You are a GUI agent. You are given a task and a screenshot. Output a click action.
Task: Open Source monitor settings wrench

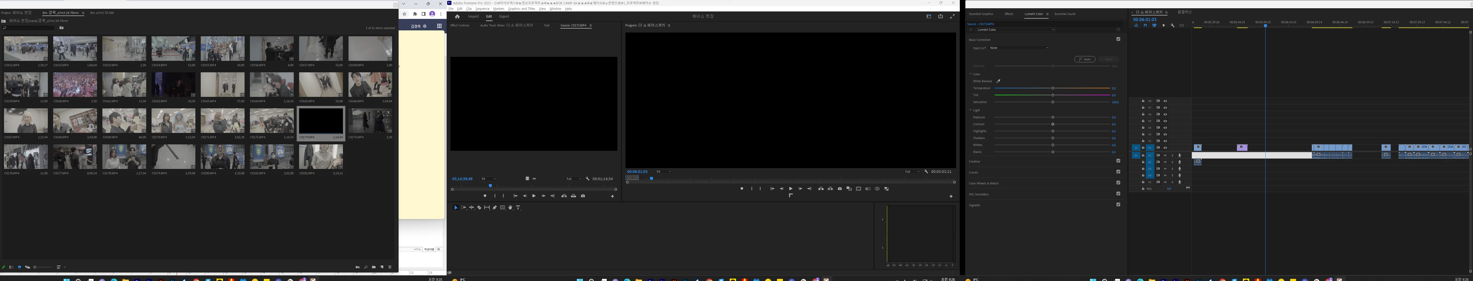[588, 179]
